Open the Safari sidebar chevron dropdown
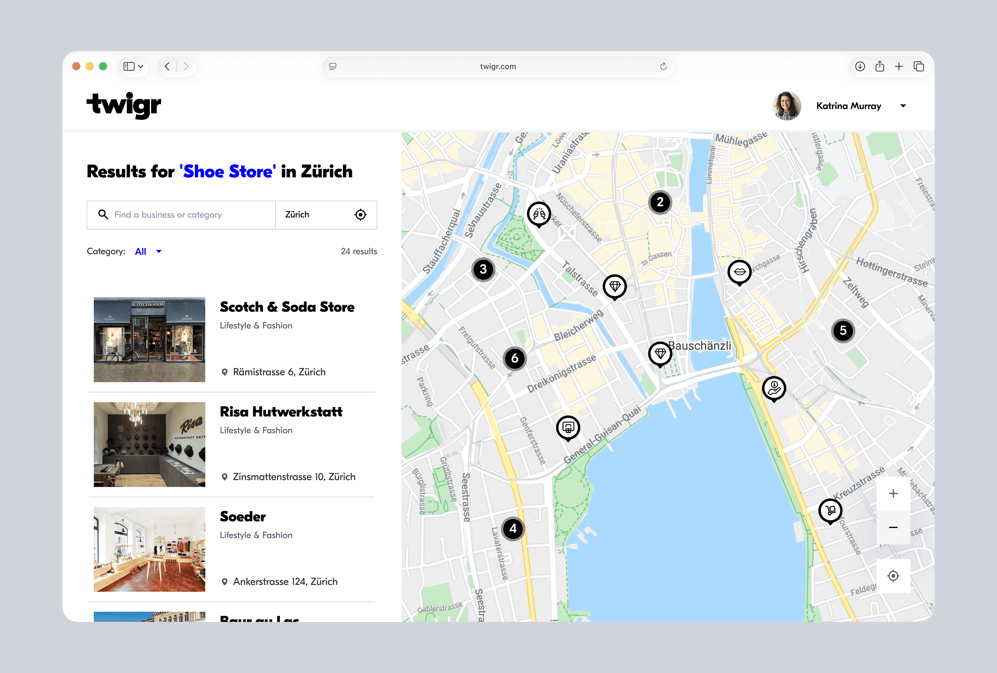The image size is (997, 673). (x=140, y=66)
